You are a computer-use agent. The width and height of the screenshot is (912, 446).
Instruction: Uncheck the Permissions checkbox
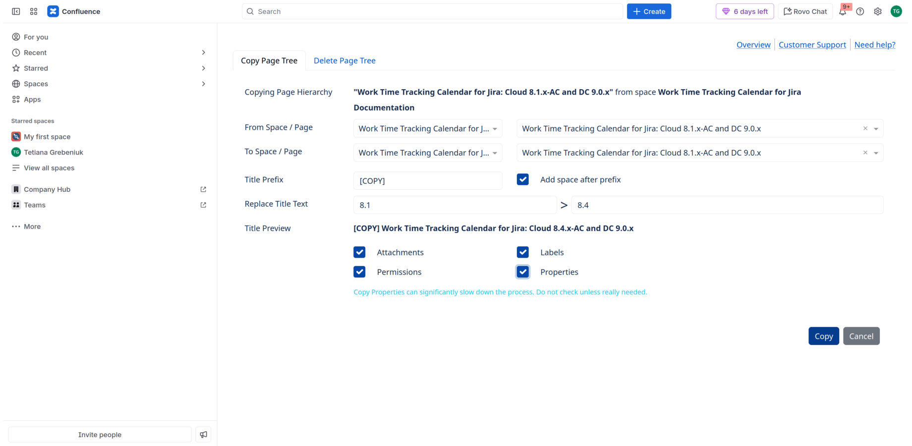(x=359, y=272)
